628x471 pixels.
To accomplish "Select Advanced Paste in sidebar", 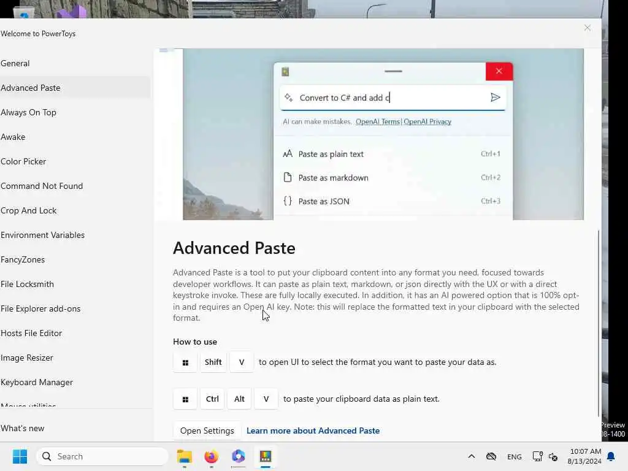I will click(75, 88).
